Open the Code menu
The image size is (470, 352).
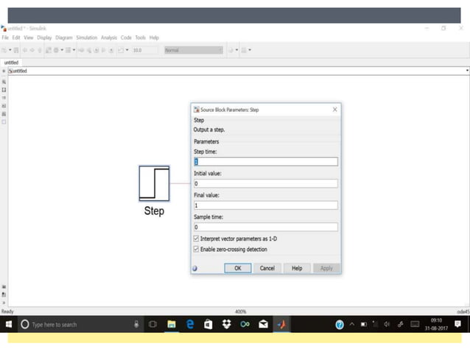click(126, 38)
